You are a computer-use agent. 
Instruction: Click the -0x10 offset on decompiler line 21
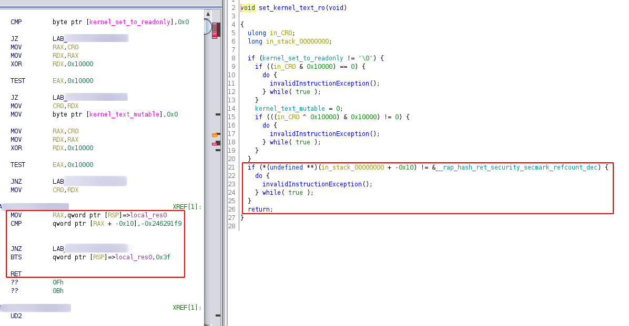point(404,168)
